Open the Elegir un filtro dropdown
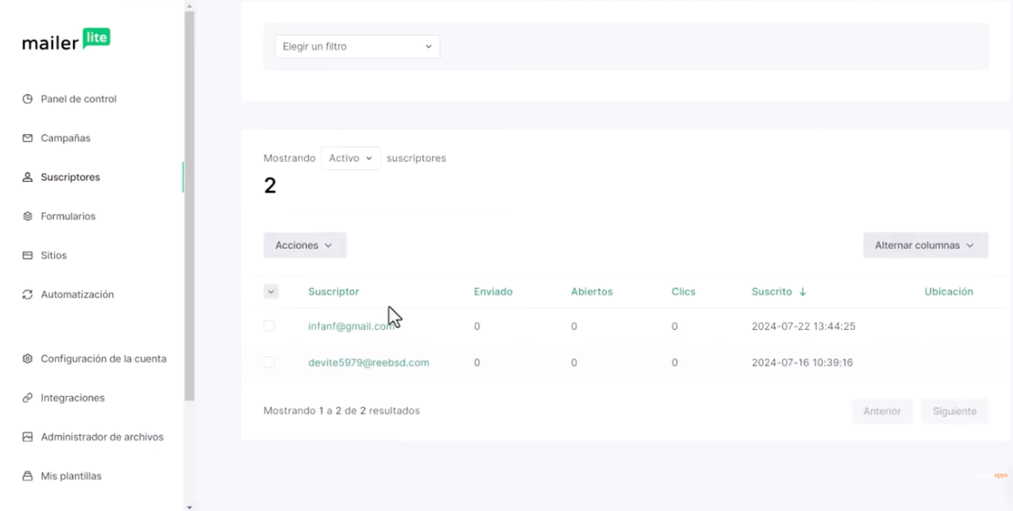1013x511 pixels. (357, 46)
